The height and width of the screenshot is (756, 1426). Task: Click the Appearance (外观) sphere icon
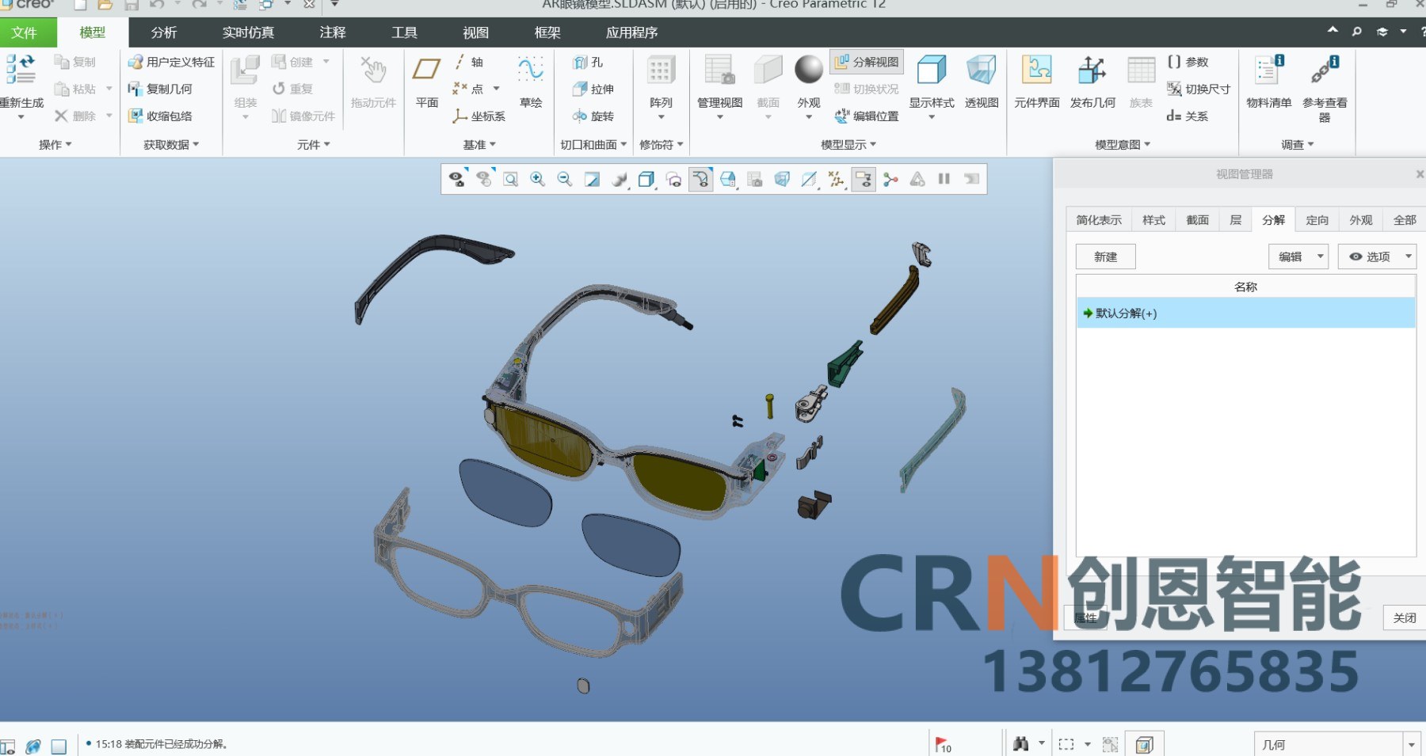pos(809,69)
